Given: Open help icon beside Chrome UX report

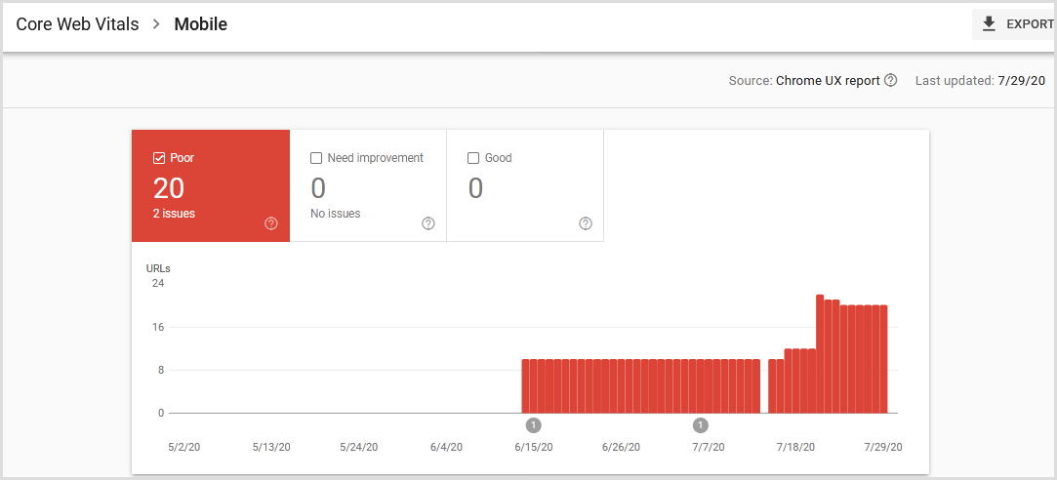Looking at the screenshot, I should coord(890,81).
